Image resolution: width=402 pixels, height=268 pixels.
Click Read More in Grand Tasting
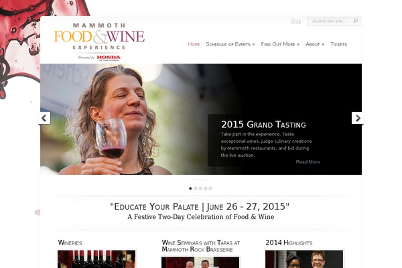coord(308,162)
